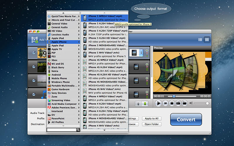The height and width of the screenshot is (146, 234).
Task: Click iPad device icon in third row
Action: pyautogui.click(x=136, y=81)
